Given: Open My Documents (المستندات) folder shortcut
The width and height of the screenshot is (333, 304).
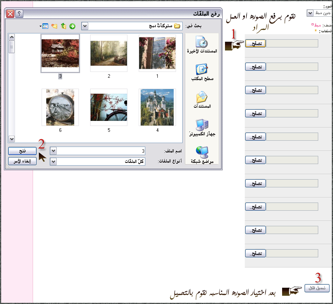Looking at the screenshot, I should [202, 100].
